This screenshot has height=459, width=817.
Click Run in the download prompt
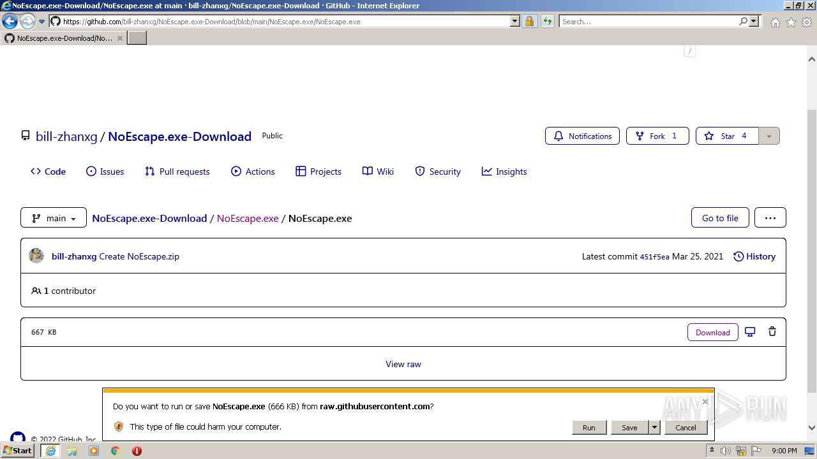click(x=589, y=428)
